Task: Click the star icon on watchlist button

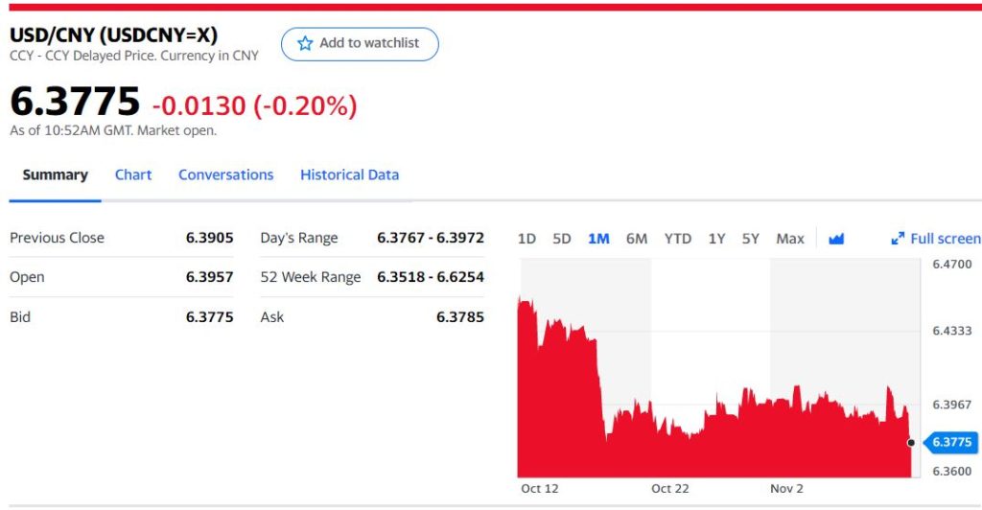Action: (305, 43)
